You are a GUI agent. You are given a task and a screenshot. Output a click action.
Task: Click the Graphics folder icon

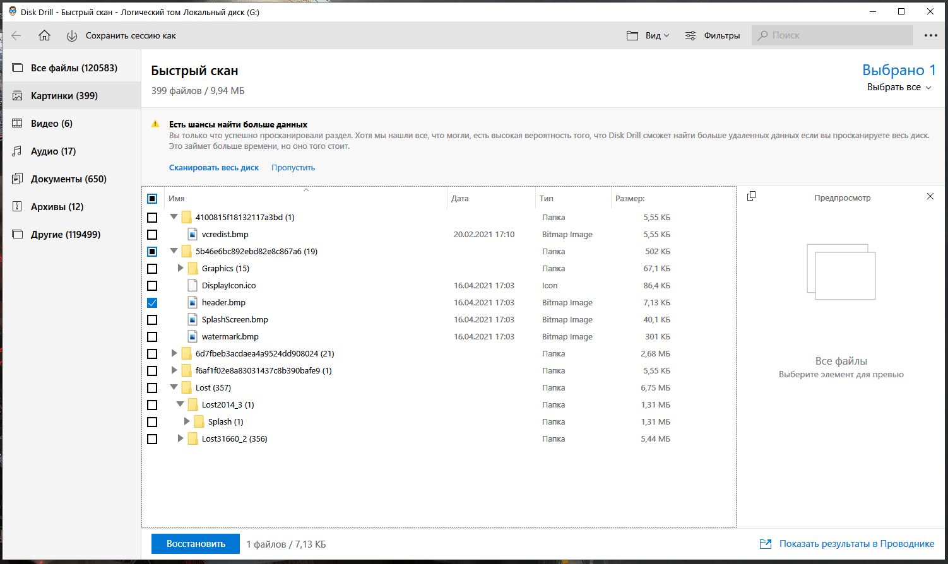coord(193,268)
